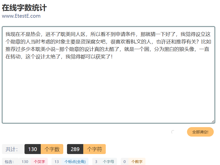Click the 13 punctuation count value
The width and height of the screenshot is (220, 165).
click(x=56, y=162)
